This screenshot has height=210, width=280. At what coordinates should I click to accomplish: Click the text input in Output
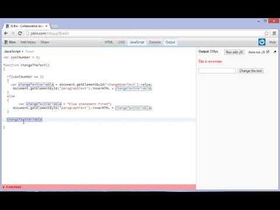(217, 71)
